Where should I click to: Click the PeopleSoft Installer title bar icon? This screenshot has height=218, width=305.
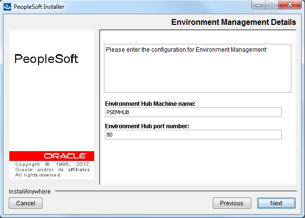click(7, 7)
